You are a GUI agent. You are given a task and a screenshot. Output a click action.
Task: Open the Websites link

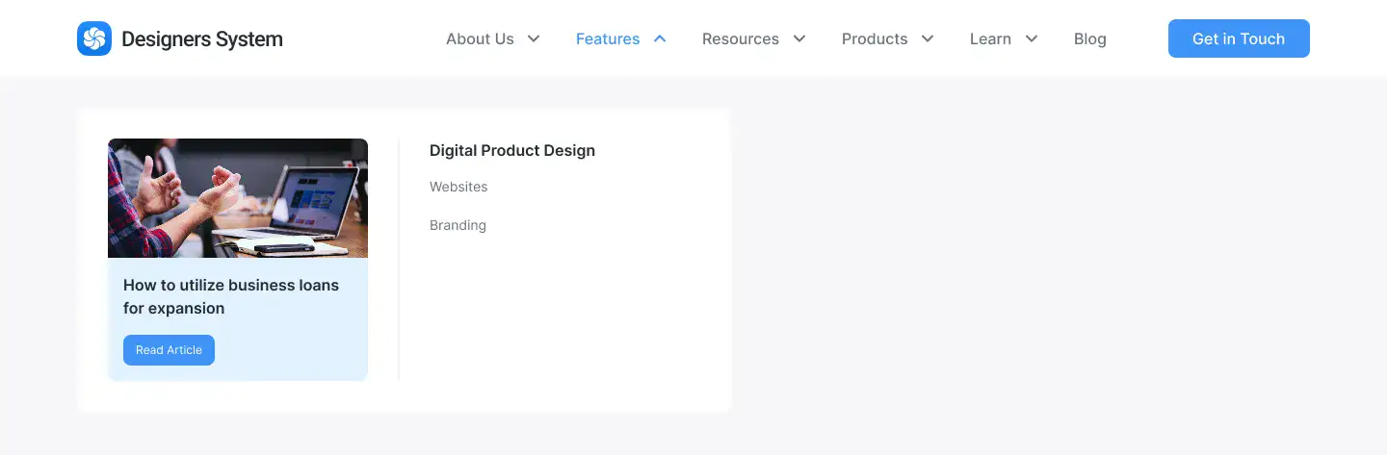tap(458, 187)
